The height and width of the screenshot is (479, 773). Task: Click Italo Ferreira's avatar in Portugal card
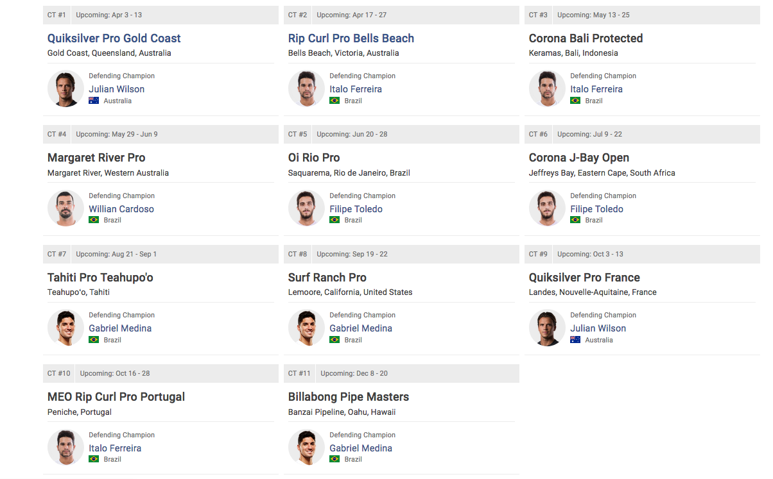65,447
